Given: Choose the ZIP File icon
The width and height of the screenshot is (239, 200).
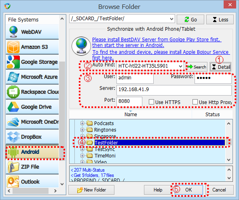Looking at the screenshot, I should [13, 167].
